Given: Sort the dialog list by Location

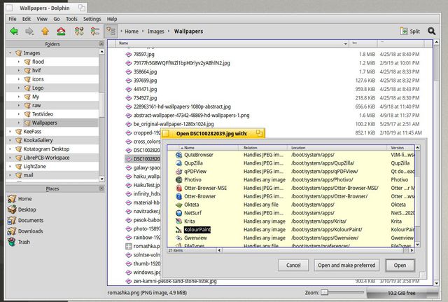Looking at the screenshot, I should (x=337, y=148).
